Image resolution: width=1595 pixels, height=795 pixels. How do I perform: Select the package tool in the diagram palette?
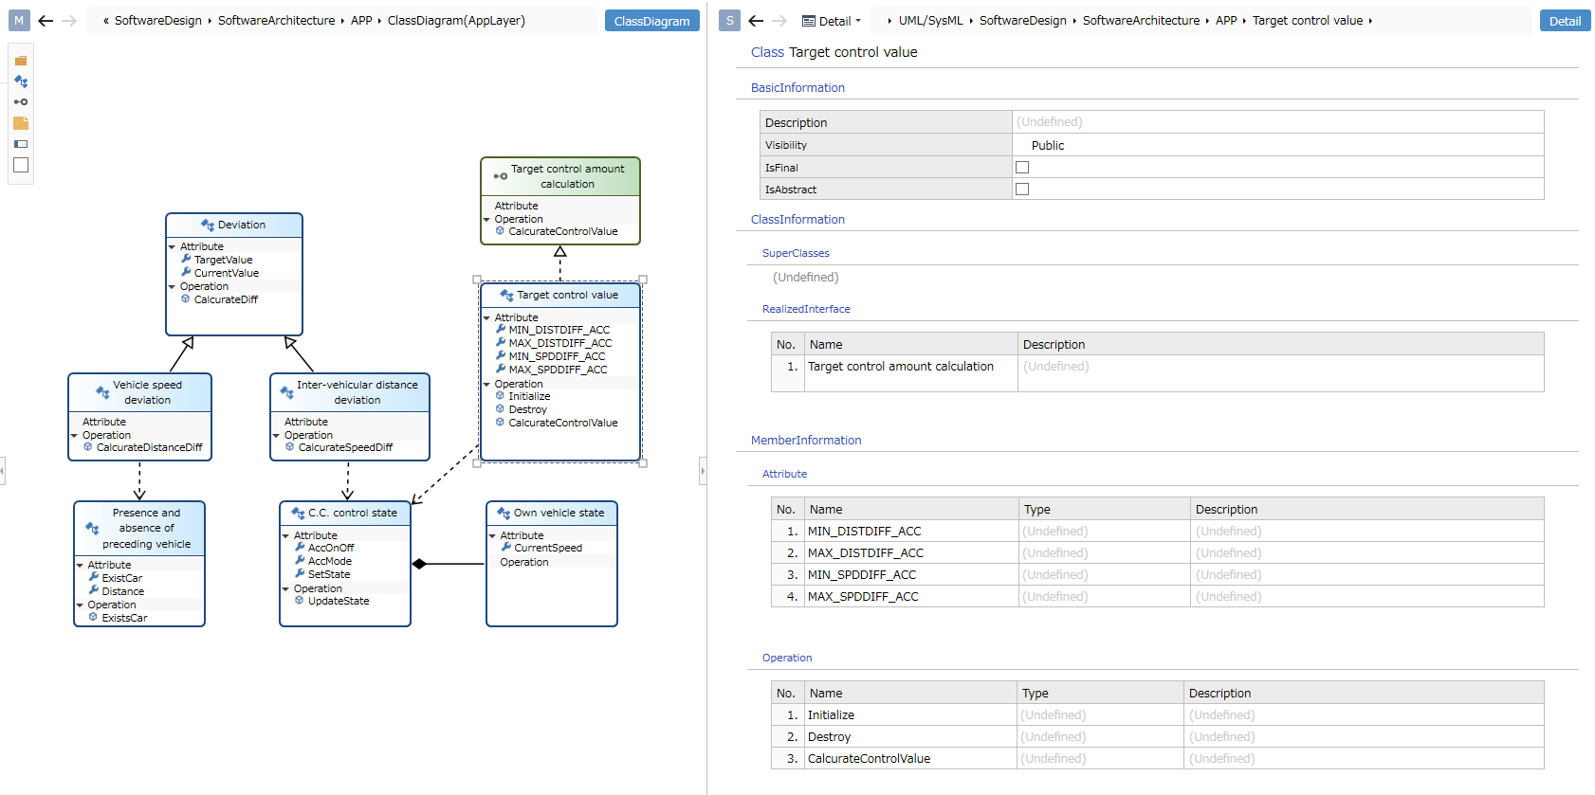21,61
